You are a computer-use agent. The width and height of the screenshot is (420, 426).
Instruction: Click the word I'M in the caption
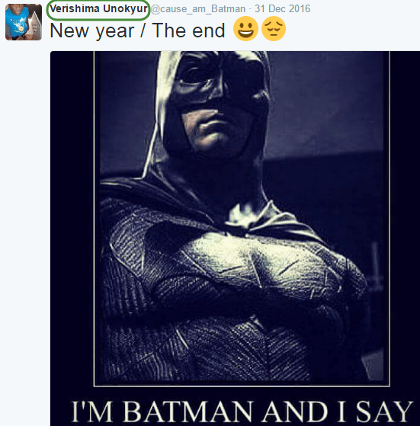[92, 412]
